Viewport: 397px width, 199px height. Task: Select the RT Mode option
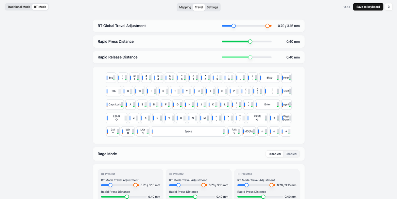coord(40,7)
